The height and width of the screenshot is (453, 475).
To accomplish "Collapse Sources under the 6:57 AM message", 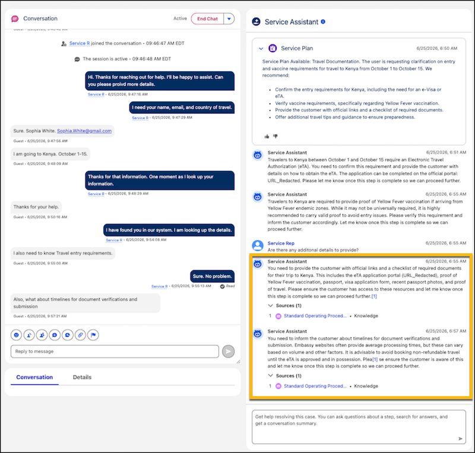I will click(x=271, y=375).
